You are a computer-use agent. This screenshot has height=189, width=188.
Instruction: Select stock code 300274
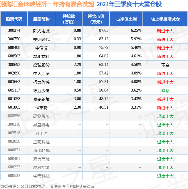click(14, 31)
